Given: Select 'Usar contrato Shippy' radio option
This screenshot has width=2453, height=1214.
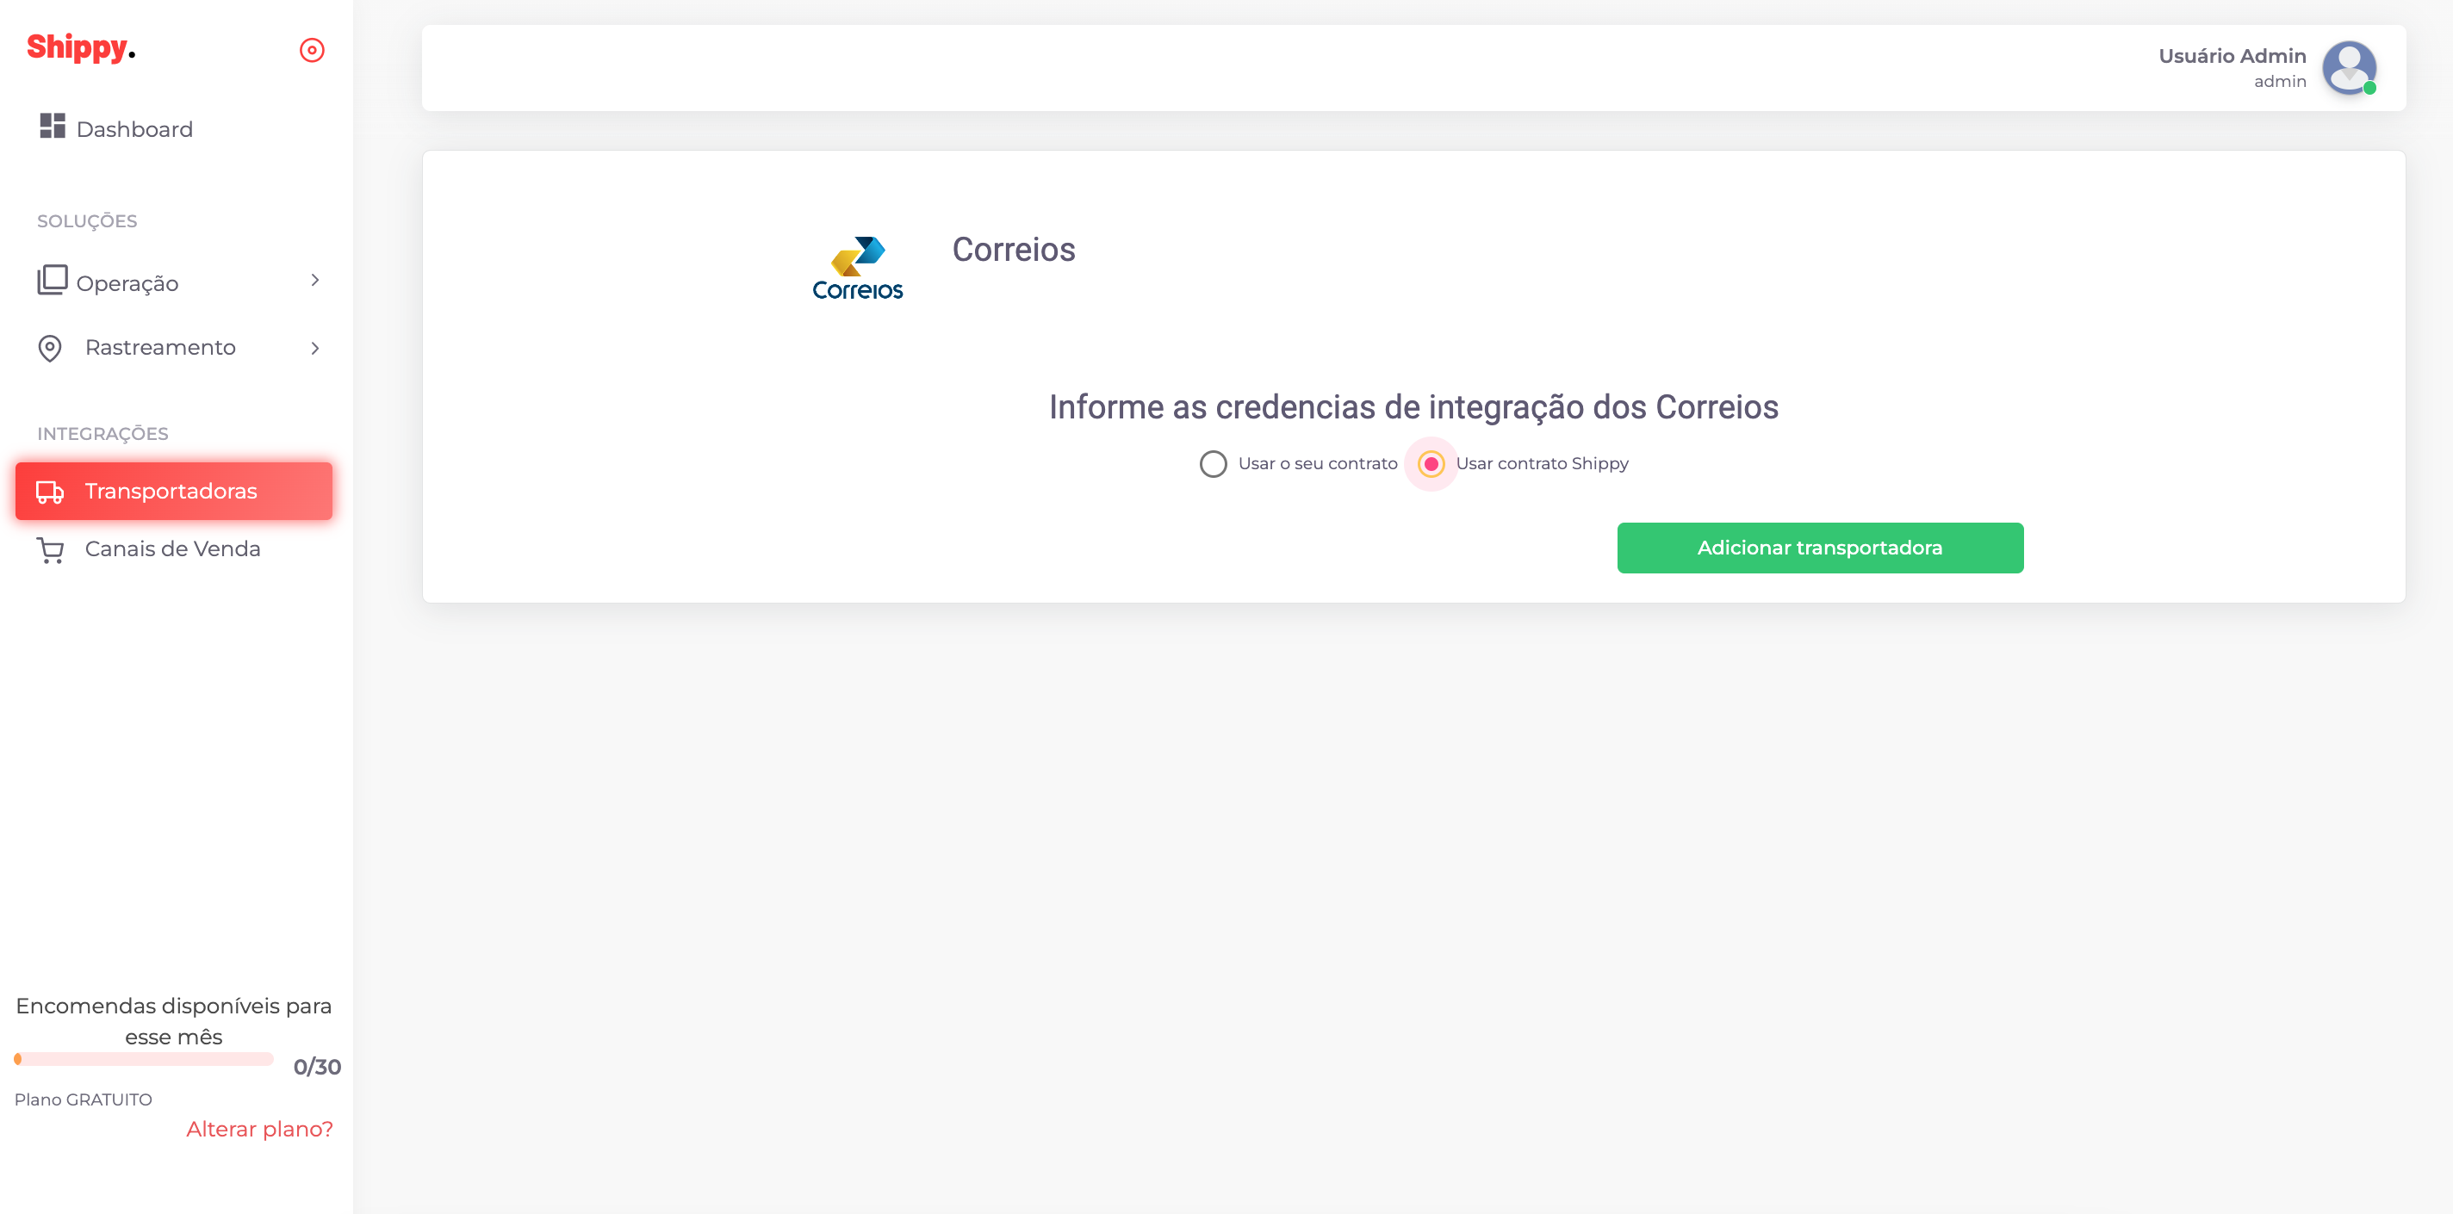Looking at the screenshot, I should 1431,464.
